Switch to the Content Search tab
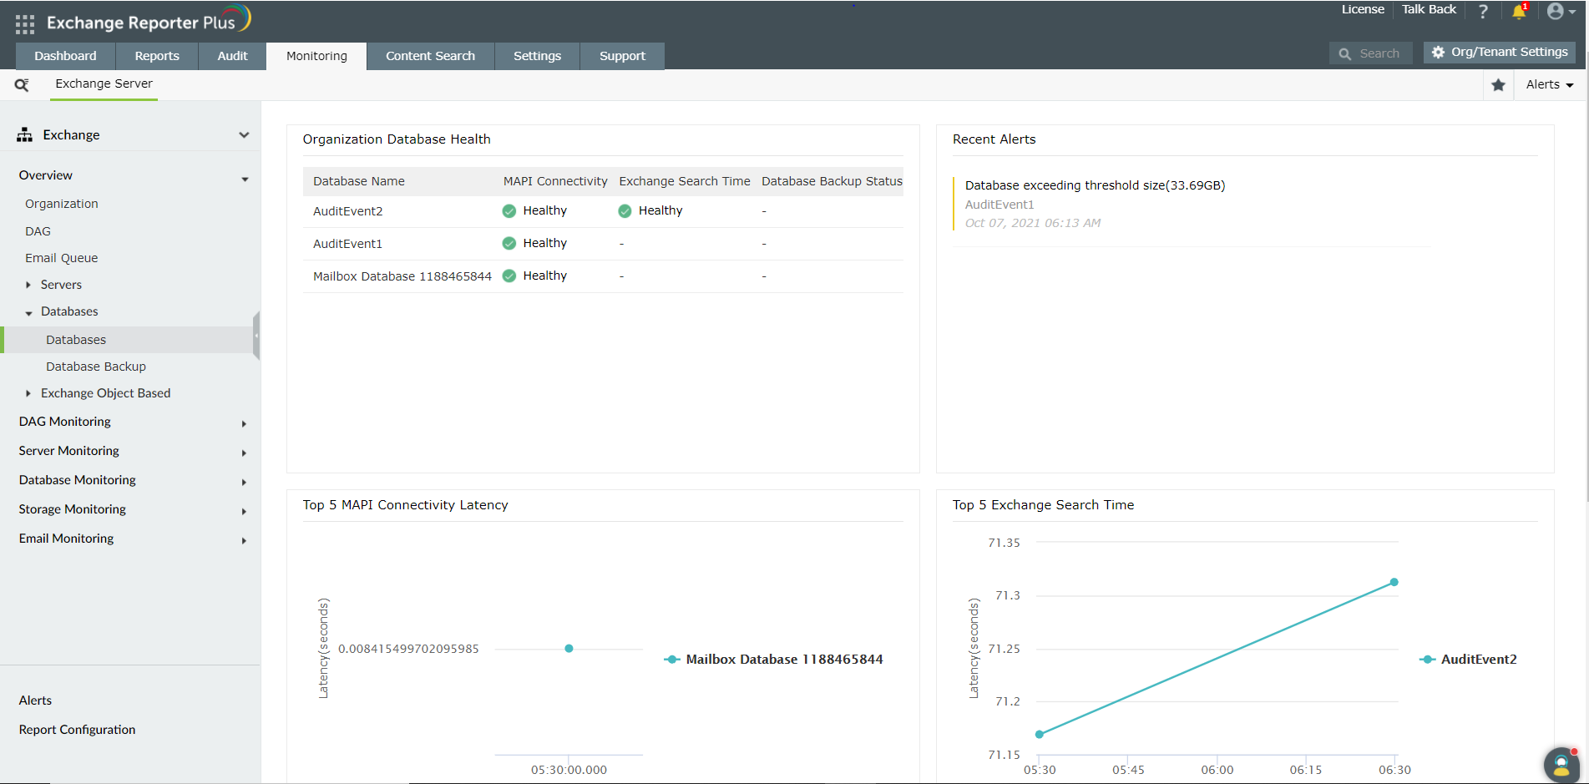The width and height of the screenshot is (1589, 784). 430,55
